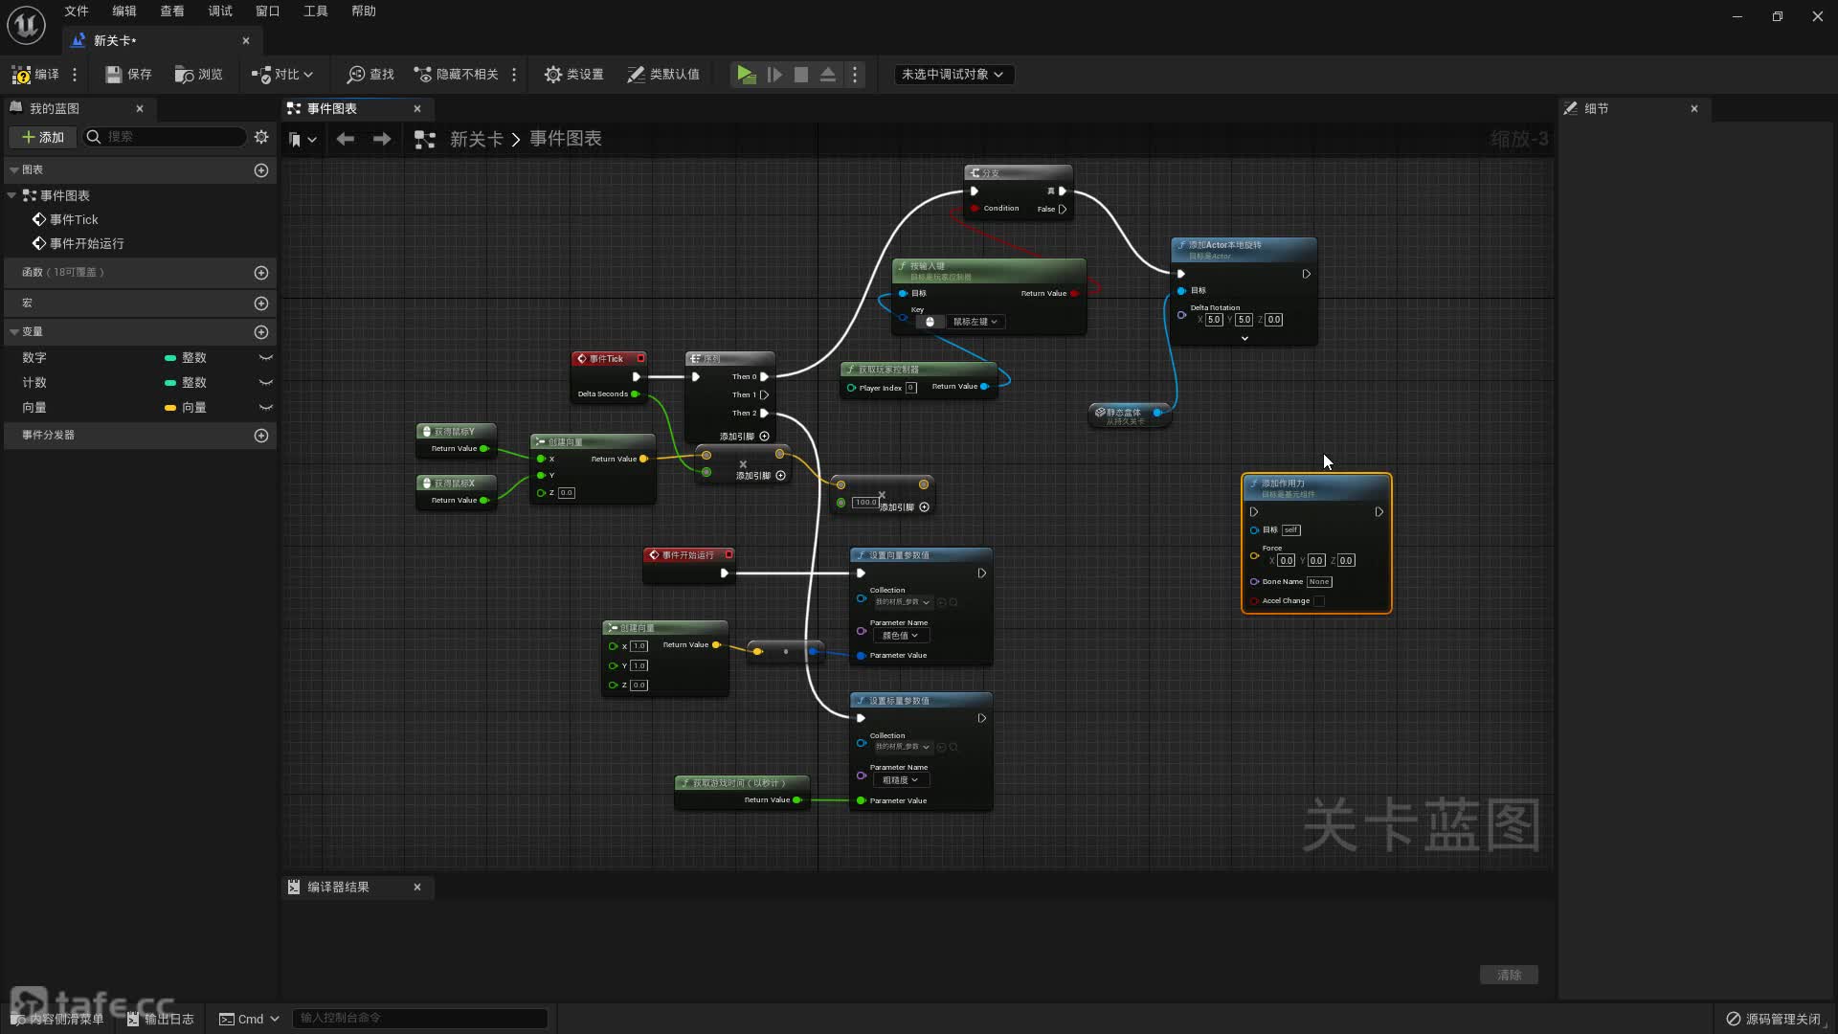Open the 帮助 menu

coord(364,11)
